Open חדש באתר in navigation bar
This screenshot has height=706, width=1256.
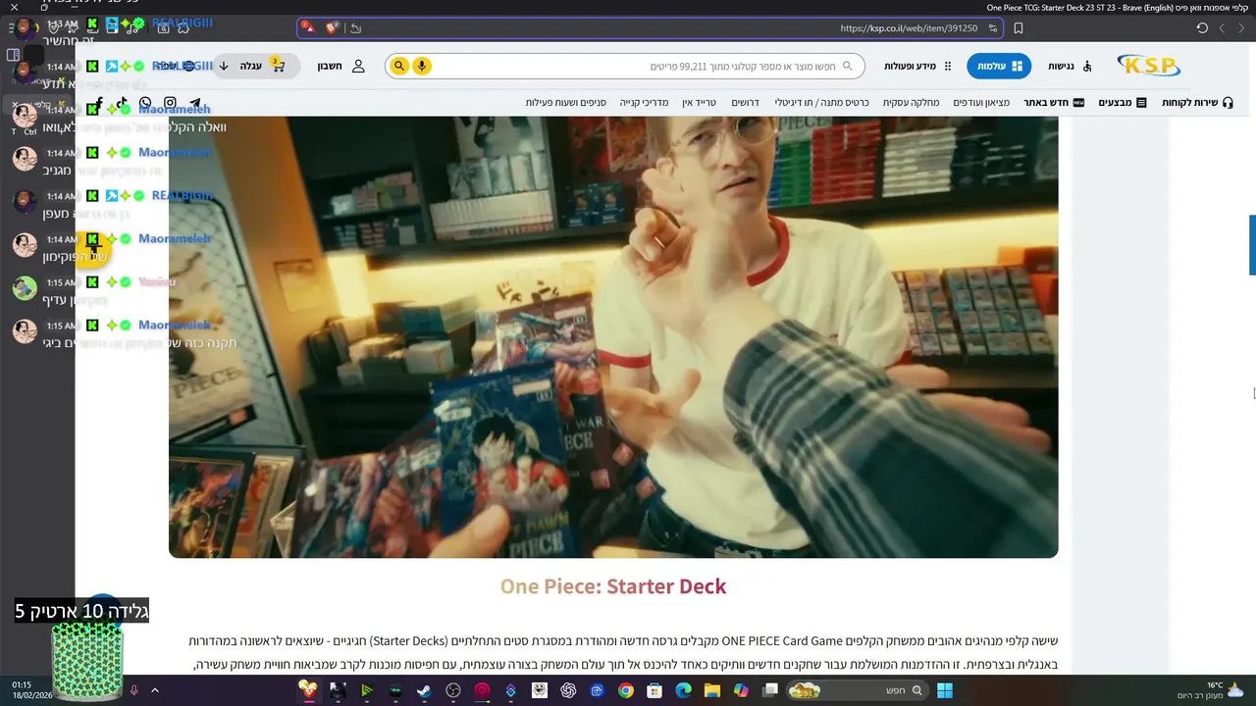click(x=1054, y=102)
